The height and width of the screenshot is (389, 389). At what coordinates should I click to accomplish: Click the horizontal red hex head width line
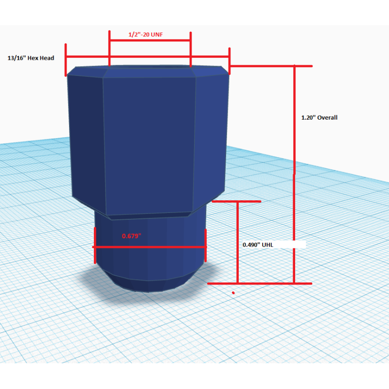(148, 56)
